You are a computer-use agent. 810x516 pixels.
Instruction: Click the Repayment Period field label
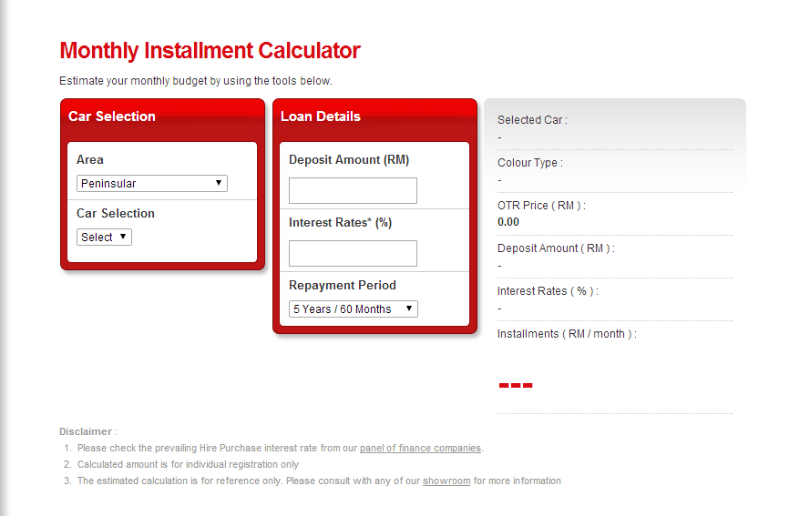coord(342,286)
